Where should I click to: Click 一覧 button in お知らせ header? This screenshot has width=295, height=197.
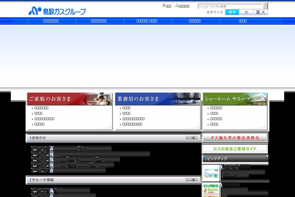click(x=192, y=138)
